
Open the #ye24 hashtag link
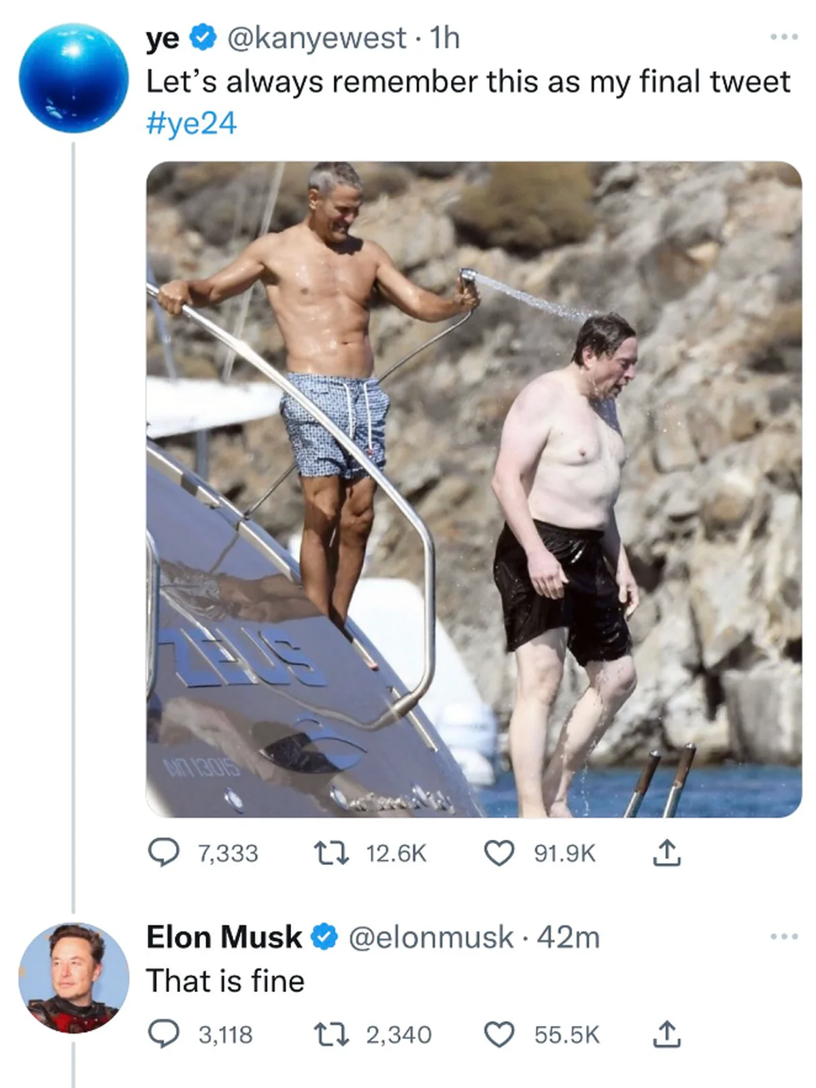click(192, 124)
